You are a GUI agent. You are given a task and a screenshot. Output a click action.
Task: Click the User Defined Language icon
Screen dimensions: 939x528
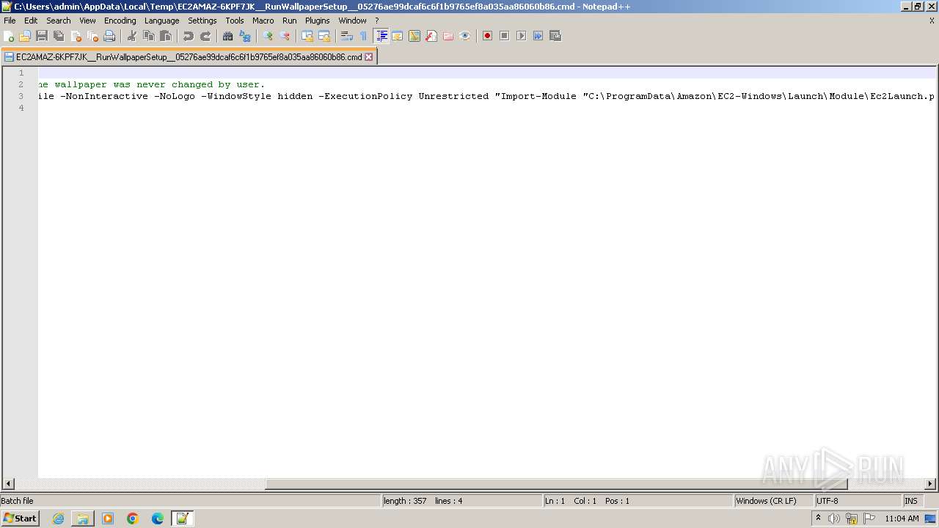point(398,36)
